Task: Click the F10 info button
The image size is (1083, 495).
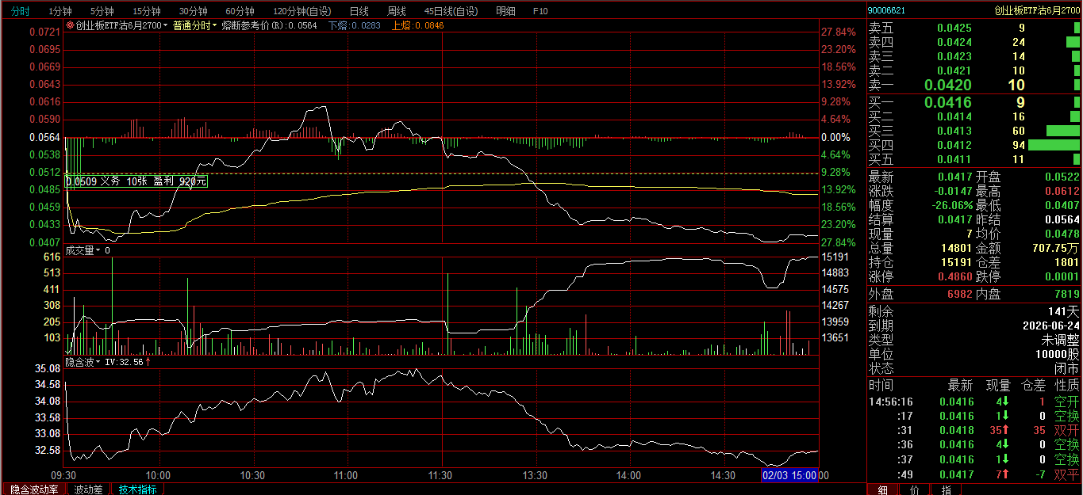Action: click(540, 11)
